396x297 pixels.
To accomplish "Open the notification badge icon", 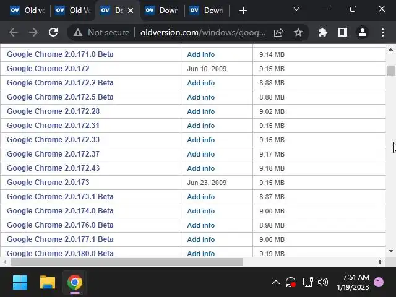I will click(378, 282).
